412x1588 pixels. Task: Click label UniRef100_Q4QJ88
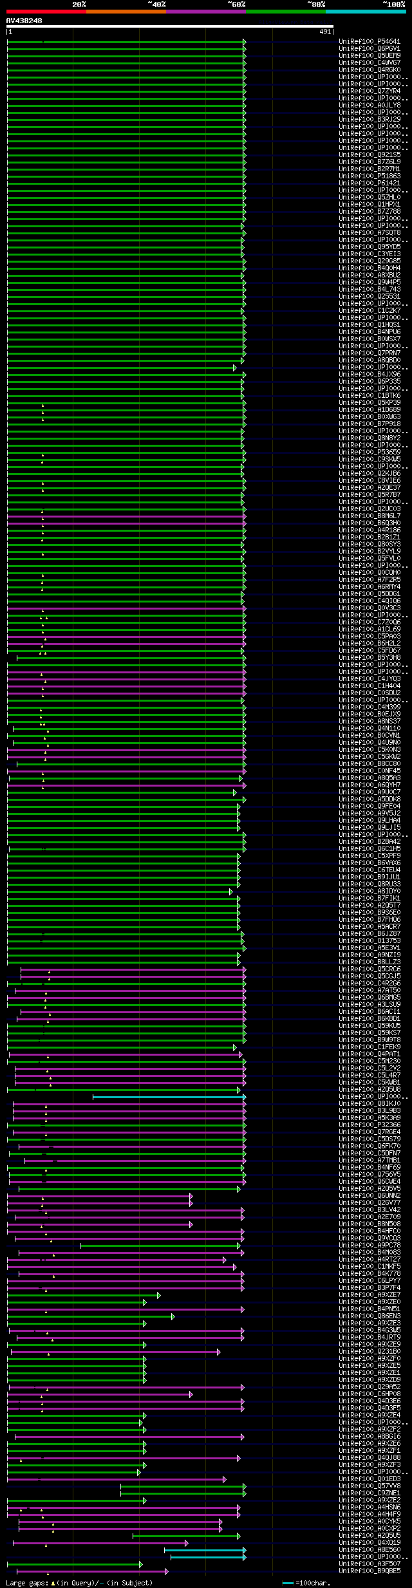[x=370, y=1457]
